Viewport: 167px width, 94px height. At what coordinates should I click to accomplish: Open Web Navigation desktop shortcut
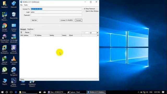[14, 71]
